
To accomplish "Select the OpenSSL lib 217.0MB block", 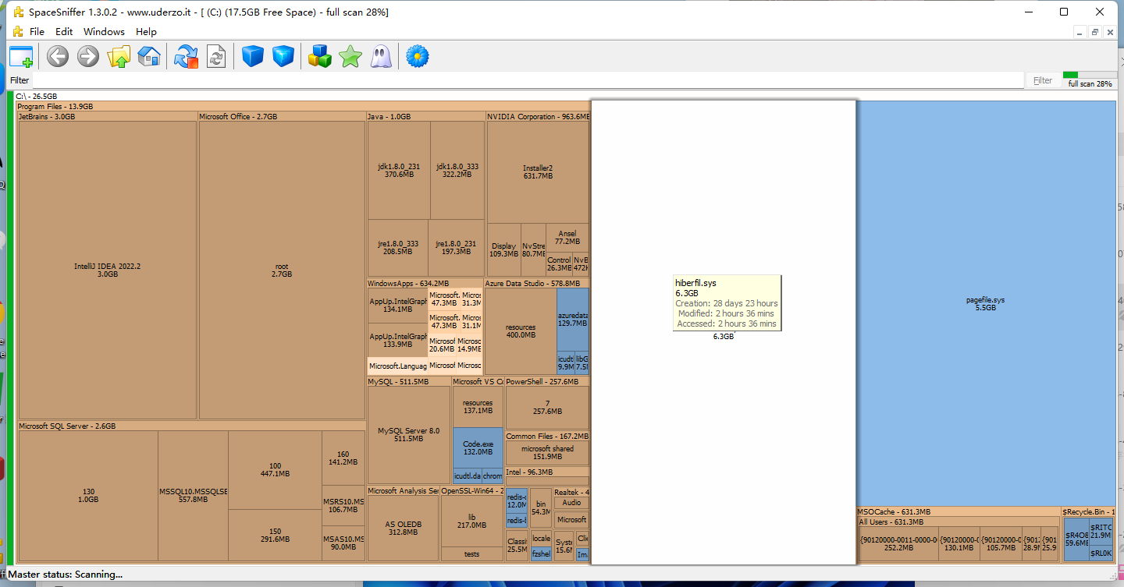I will [471, 521].
